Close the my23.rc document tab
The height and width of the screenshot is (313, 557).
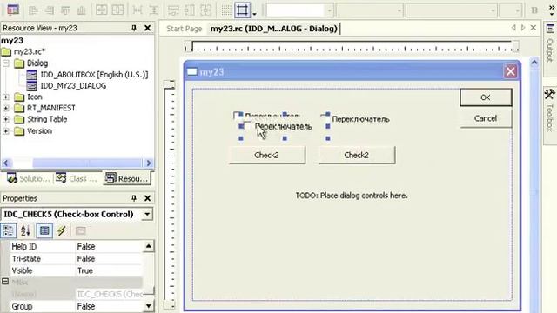coord(534,27)
